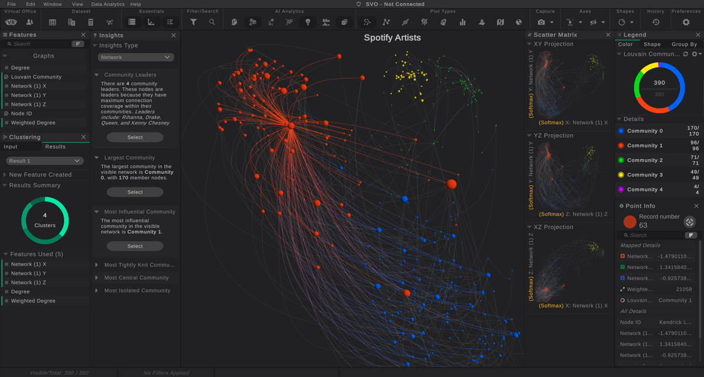Viewport: 704px width, 377px height.
Task: Open the File menu
Action: click(11, 4)
